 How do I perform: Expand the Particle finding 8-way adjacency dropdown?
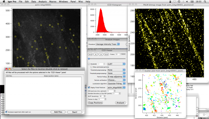pyautogui.click(x=116, y=76)
